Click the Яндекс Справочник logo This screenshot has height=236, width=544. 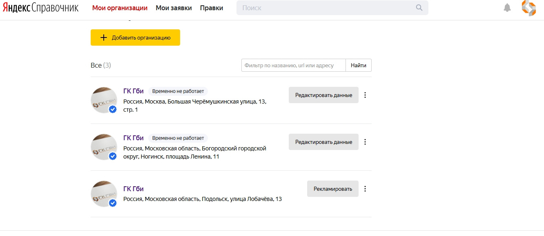(x=40, y=8)
